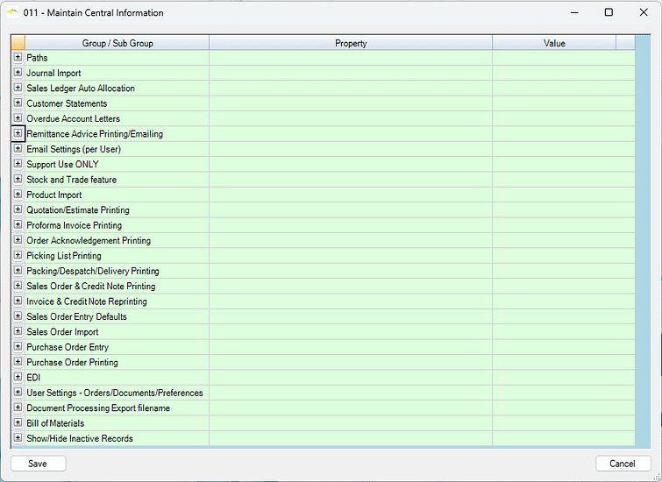Expand the Customer Statements plus icon
Image resolution: width=662 pixels, height=482 pixels.
(x=18, y=103)
